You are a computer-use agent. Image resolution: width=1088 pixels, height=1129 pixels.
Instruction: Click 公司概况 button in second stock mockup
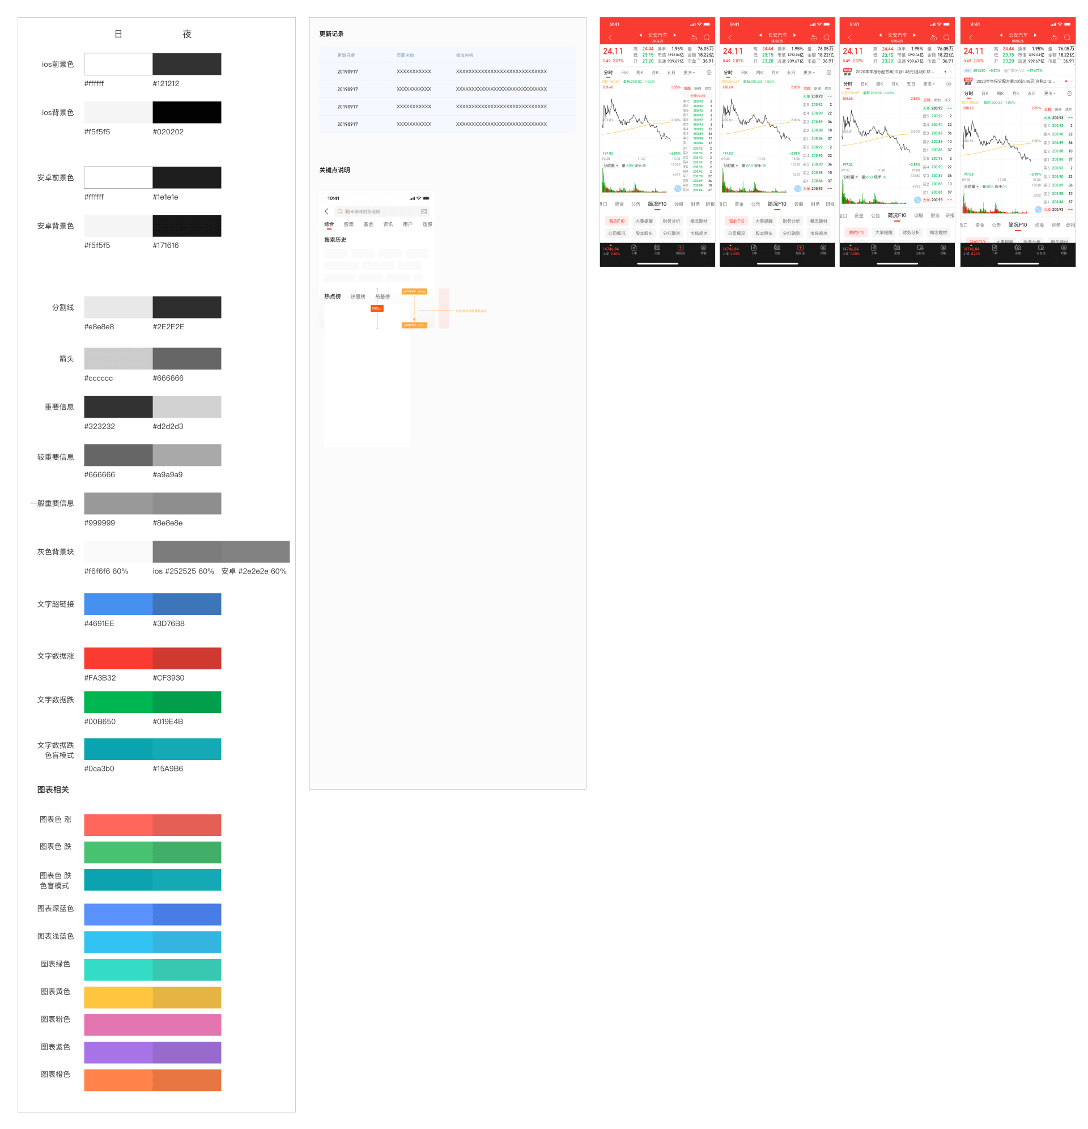tap(736, 234)
